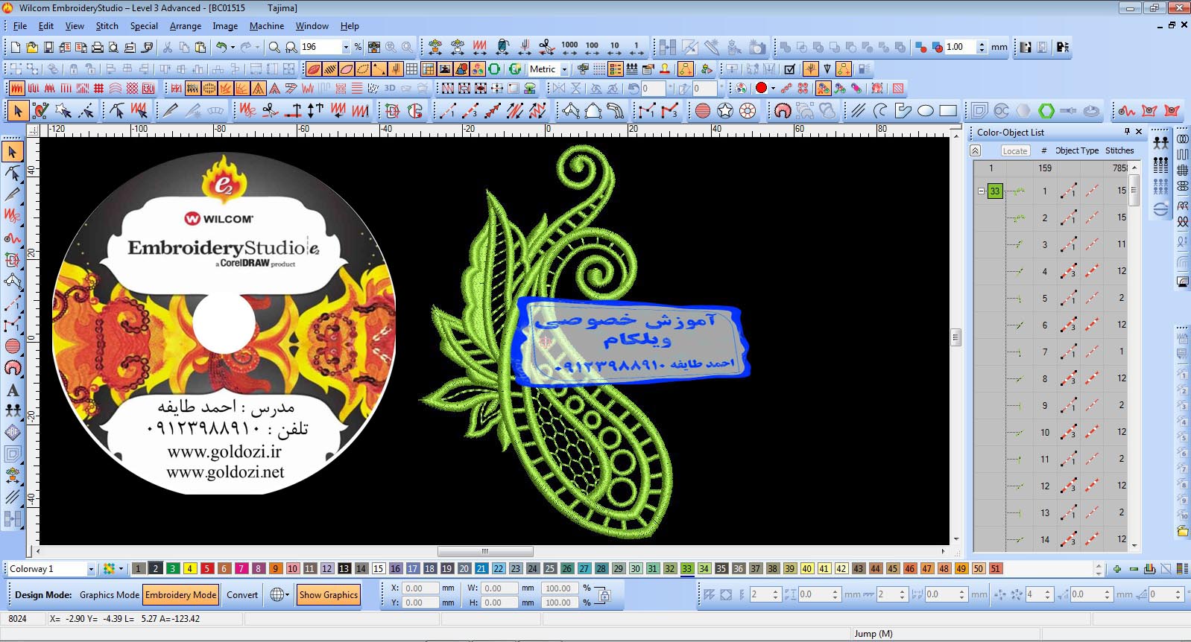This screenshot has height=642, width=1191.
Task: Collapse the Color-Object List with the up chevron
Action: (x=976, y=150)
